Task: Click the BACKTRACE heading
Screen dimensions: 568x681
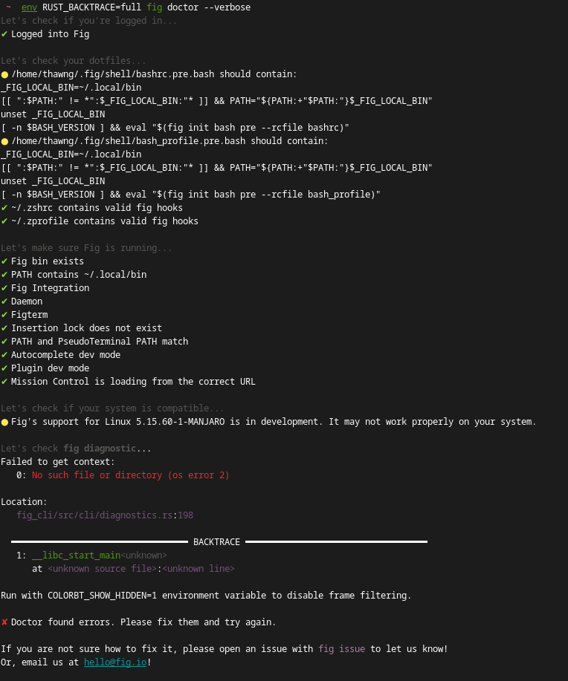Action: (x=216, y=542)
